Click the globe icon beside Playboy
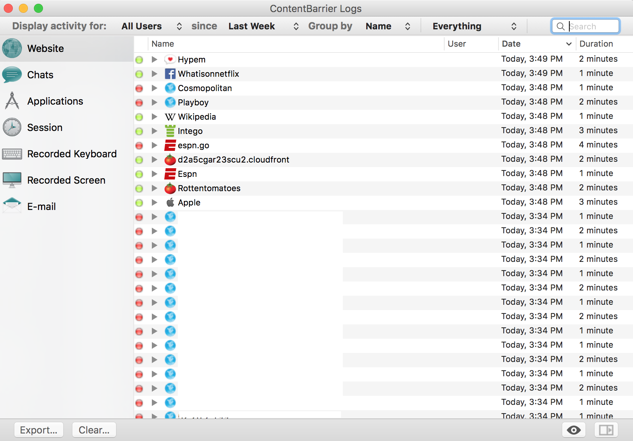 click(x=170, y=102)
